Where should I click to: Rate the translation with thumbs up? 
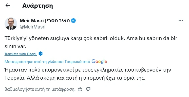coord(80,89)
